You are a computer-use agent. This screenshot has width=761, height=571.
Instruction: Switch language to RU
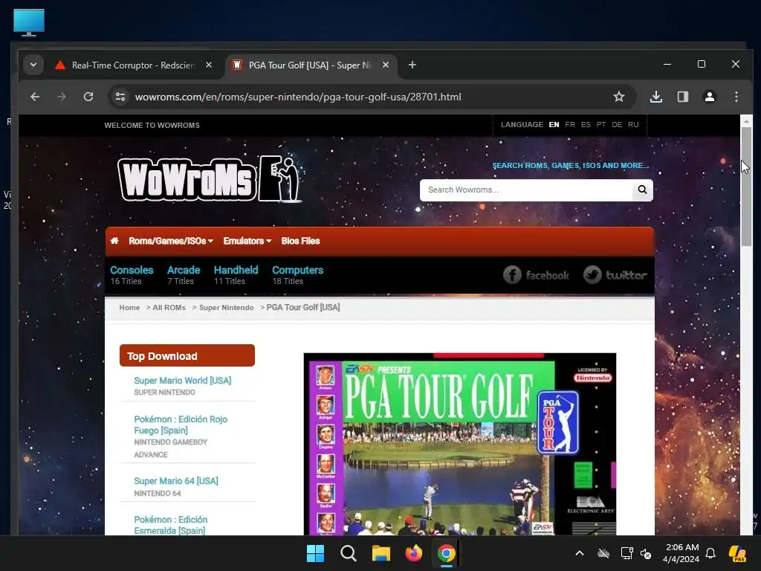click(633, 125)
